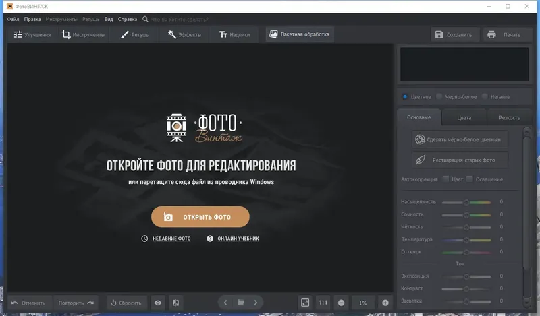Select the Негатив radio button

pos(485,96)
